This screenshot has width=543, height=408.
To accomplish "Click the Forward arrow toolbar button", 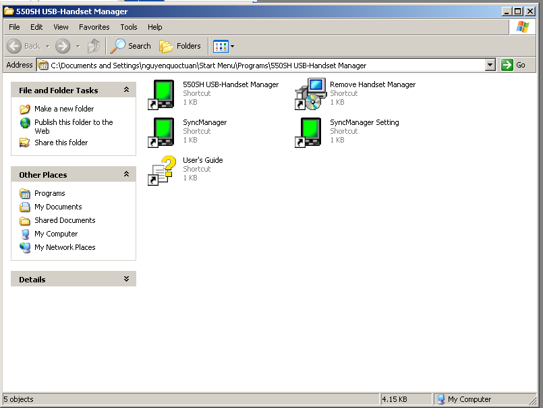I will coord(63,46).
